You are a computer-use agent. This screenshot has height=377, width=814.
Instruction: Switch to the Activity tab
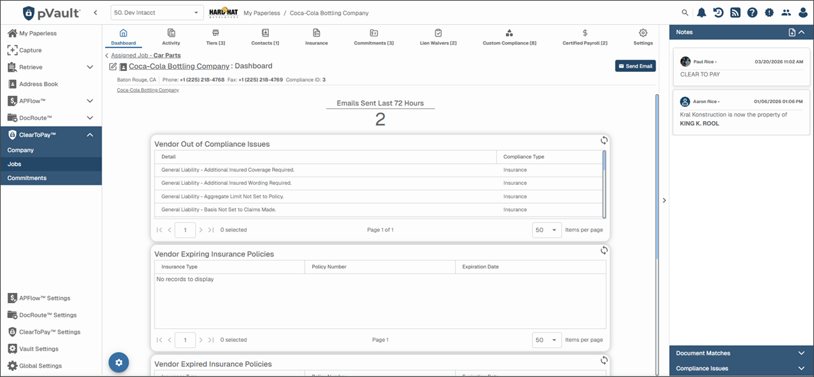pos(171,37)
